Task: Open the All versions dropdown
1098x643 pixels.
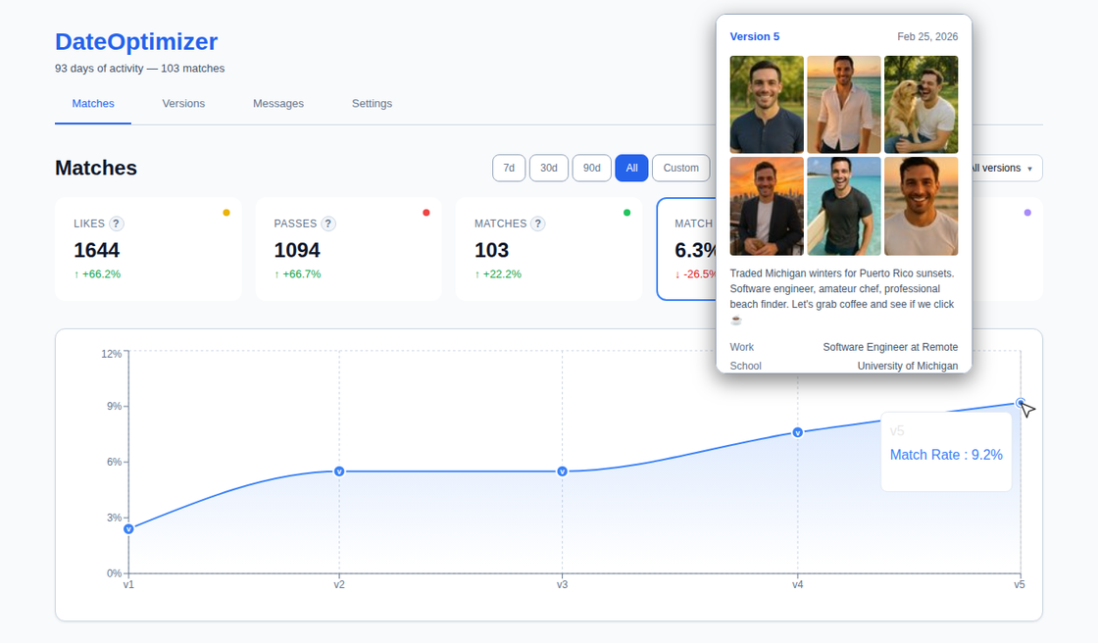Action: pyautogui.click(x=1003, y=168)
